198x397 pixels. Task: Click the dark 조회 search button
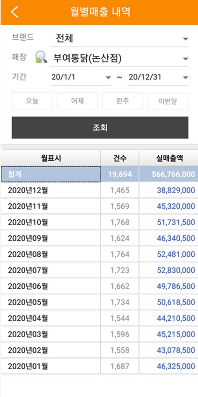[100, 128]
